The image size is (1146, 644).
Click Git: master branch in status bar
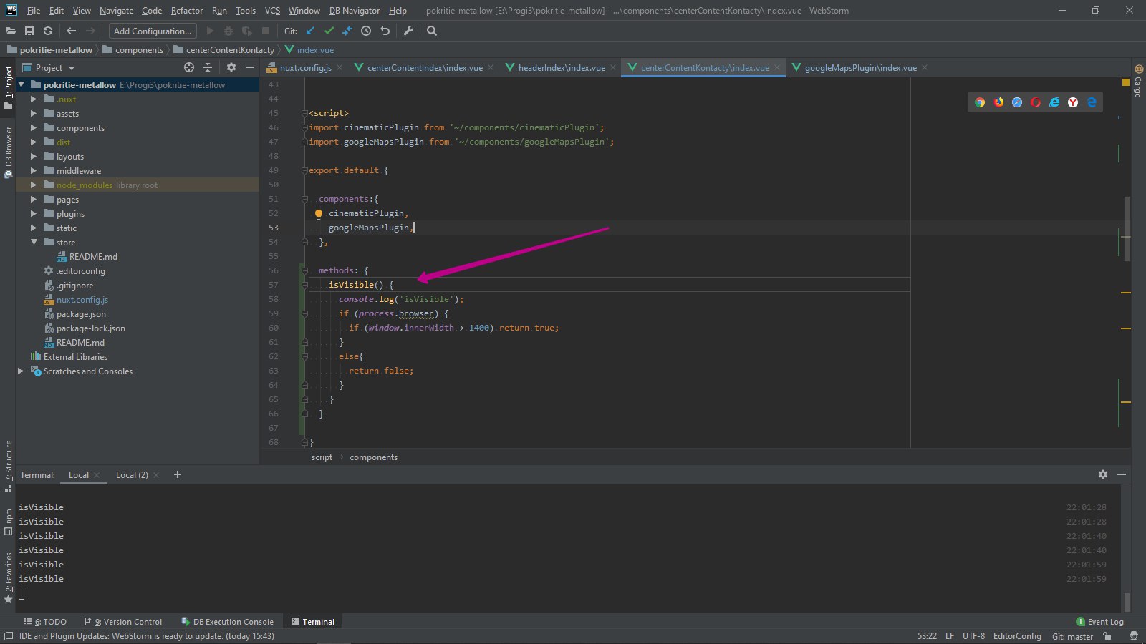[x=1072, y=636]
